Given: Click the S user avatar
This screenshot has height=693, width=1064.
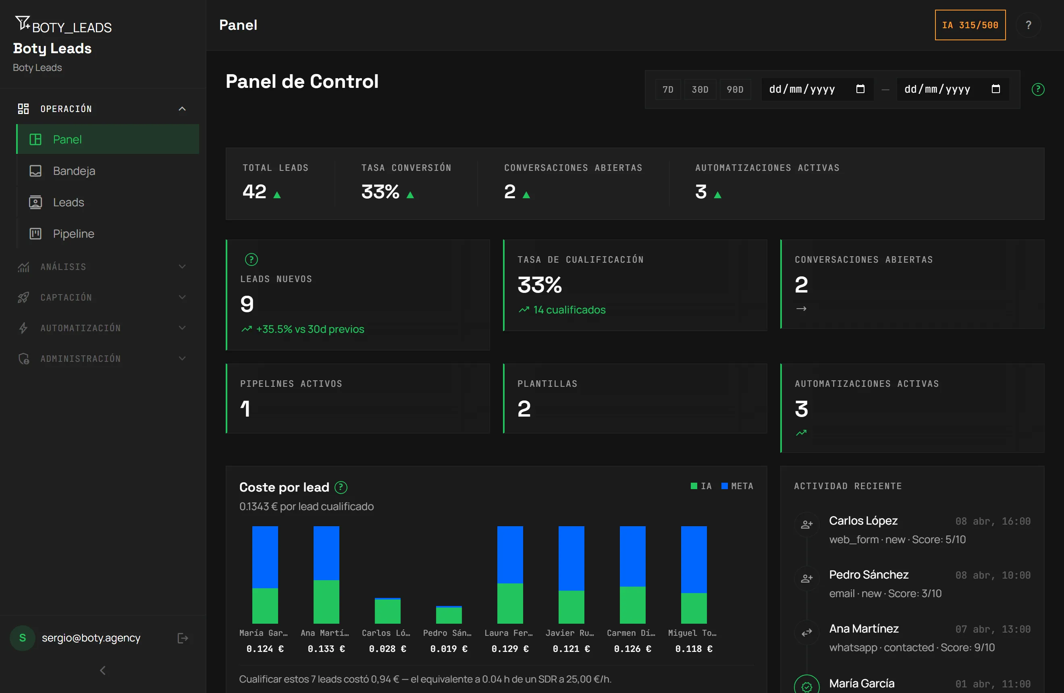Looking at the screenshot, I should click(x=22, y=638).
